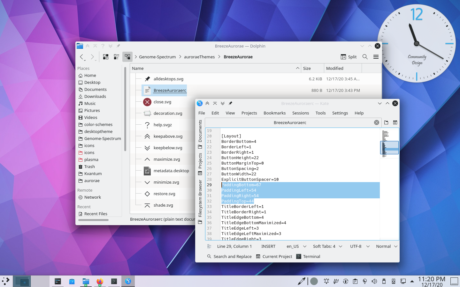Select restore.svg file
The height and width of the screenshot is (287, 460).
(x=164, y=194)
